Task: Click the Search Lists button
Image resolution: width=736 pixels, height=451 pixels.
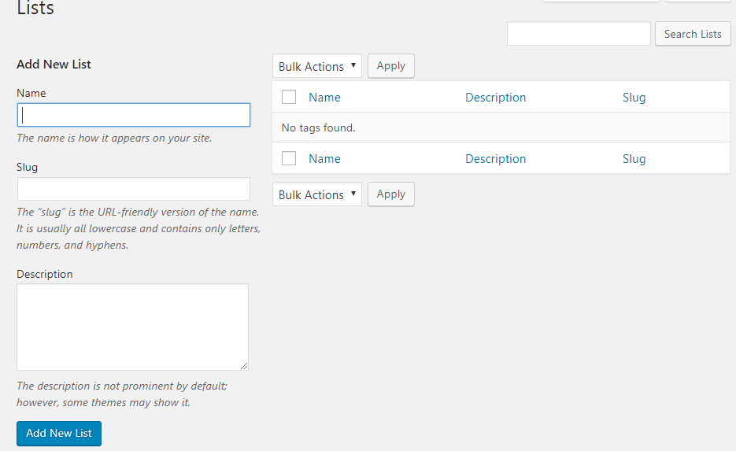Action: [x=693, y=34]
